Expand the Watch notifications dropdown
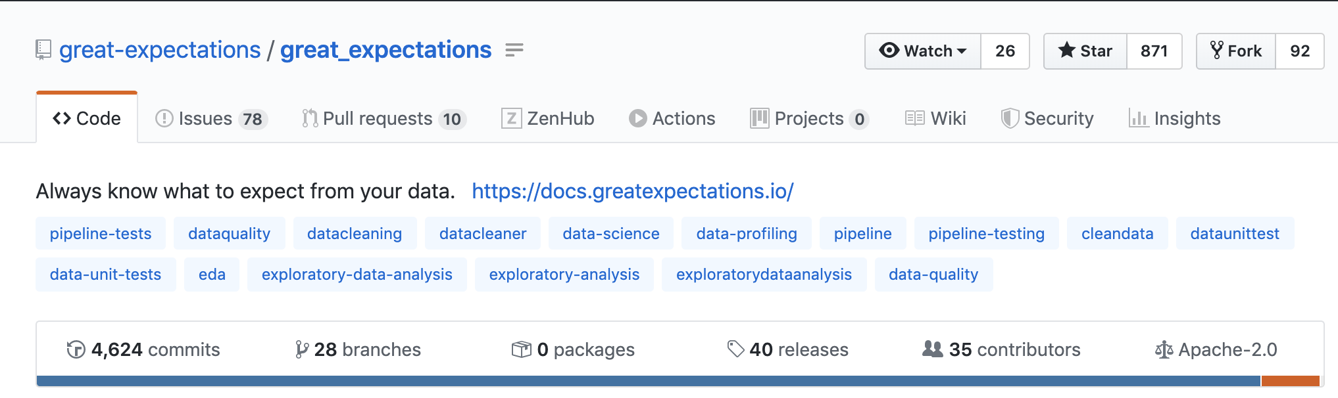This screenshot has height=398, width=1338. click(923, 51)
